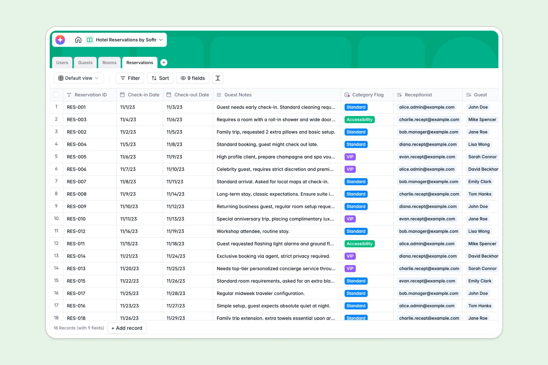The image size is (548, 365).
Task: Open the Sort button
Action: 160,78
